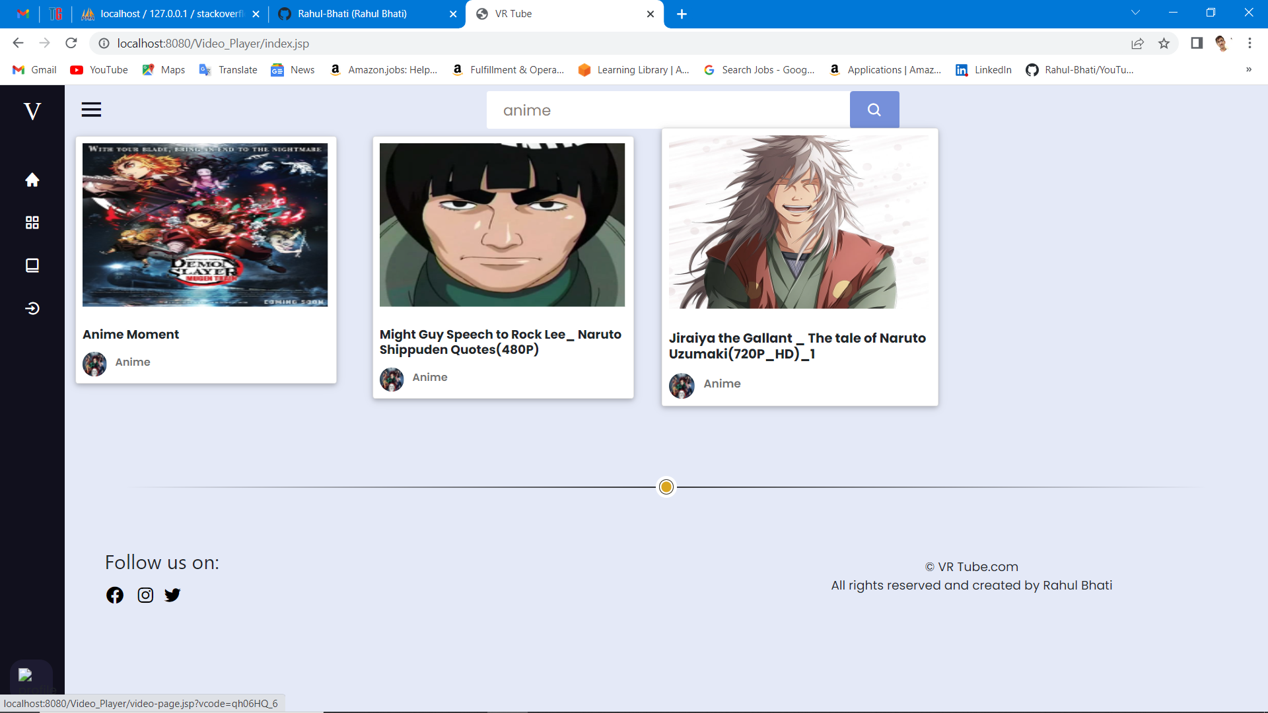
Task: Open YouTube bookmark
Action: point(99,70)
